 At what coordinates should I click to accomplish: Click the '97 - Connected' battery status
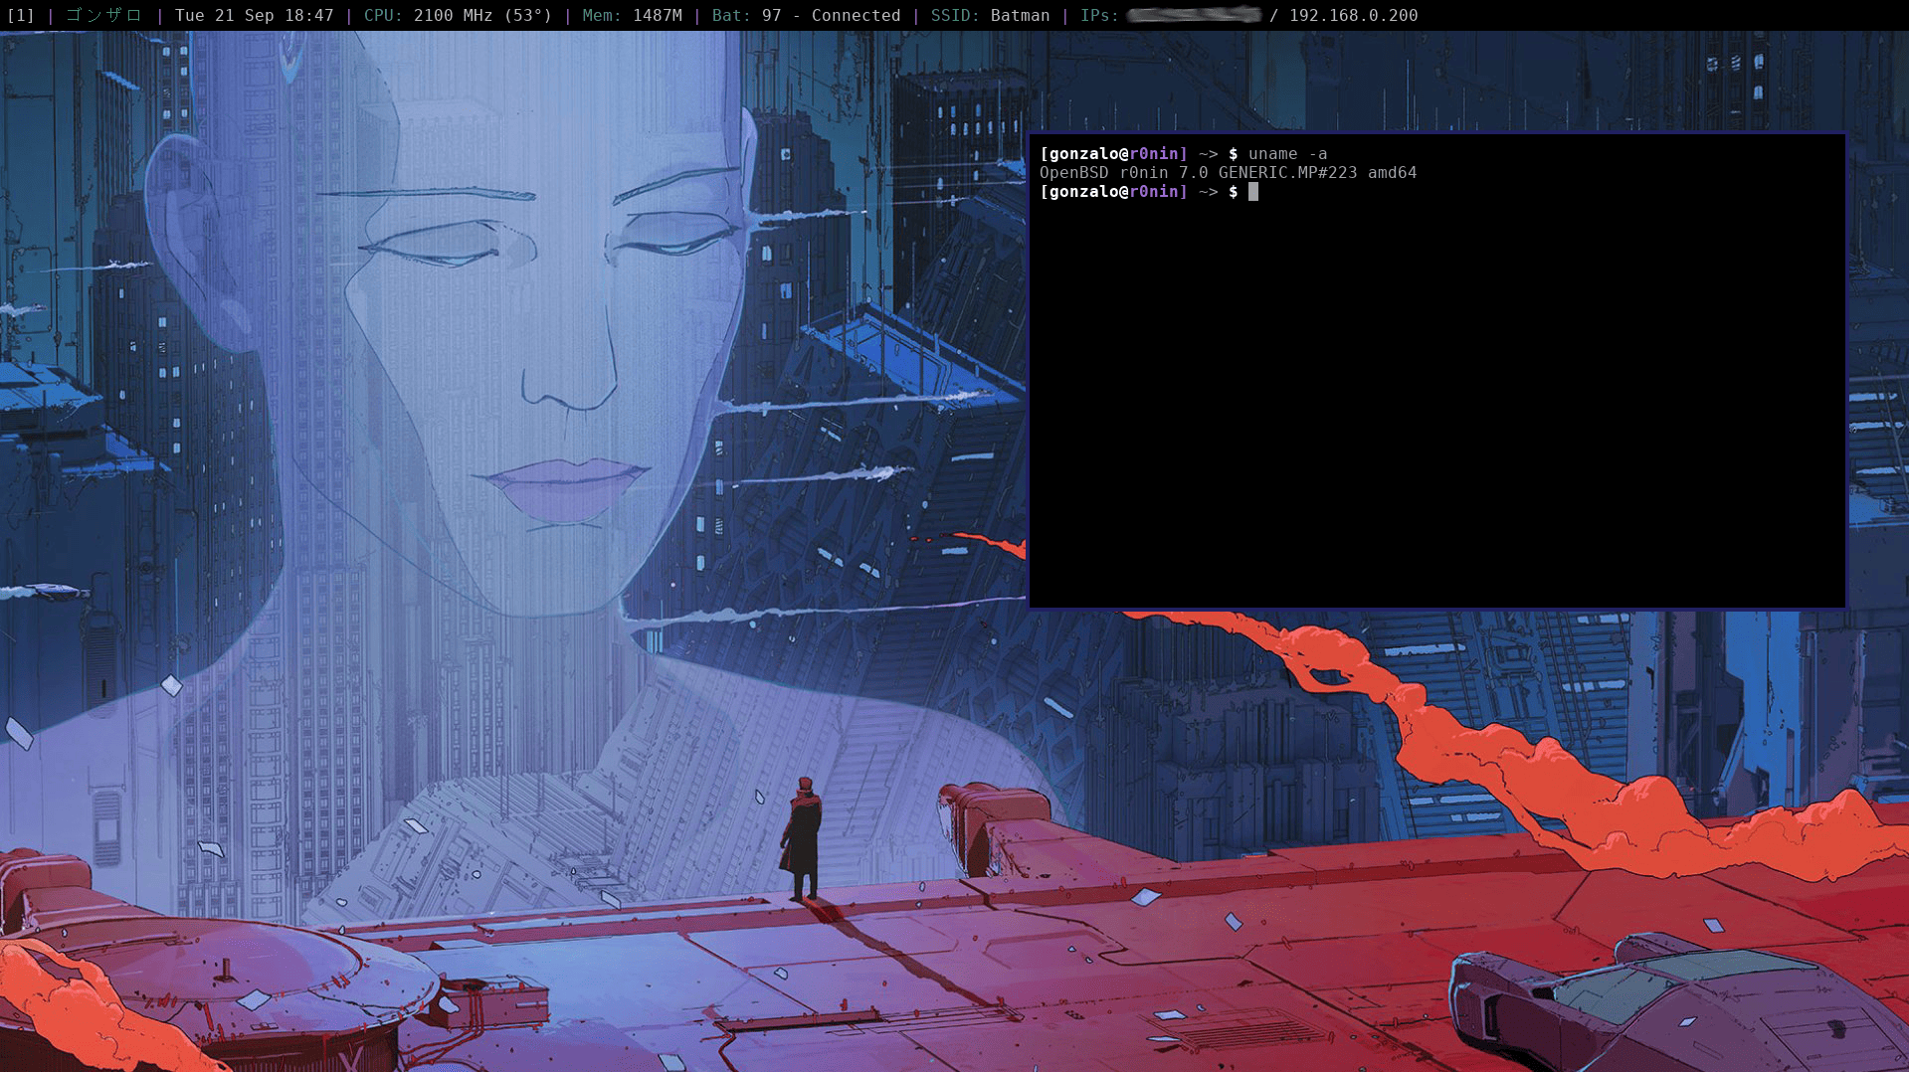[832, 15]
